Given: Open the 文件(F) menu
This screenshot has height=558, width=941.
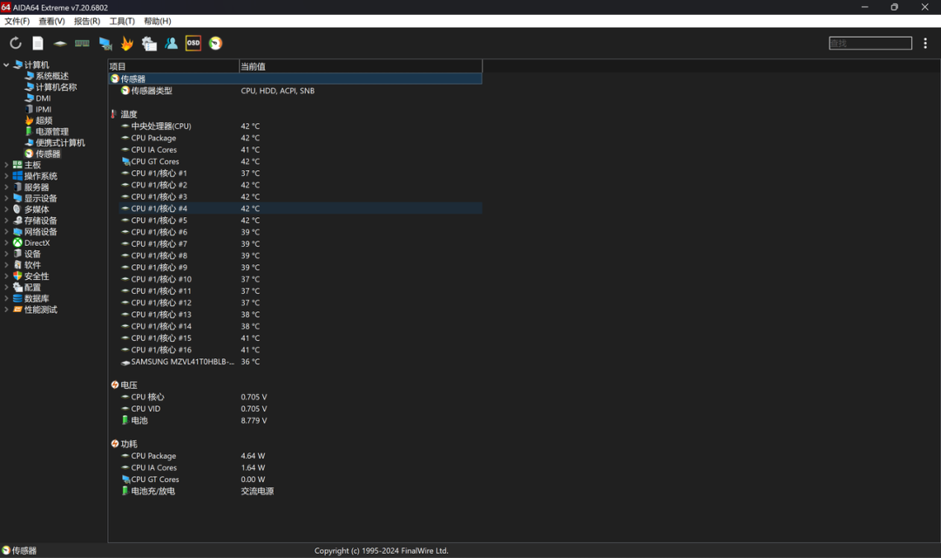Looking at the screenshot, I should point(17,21).
